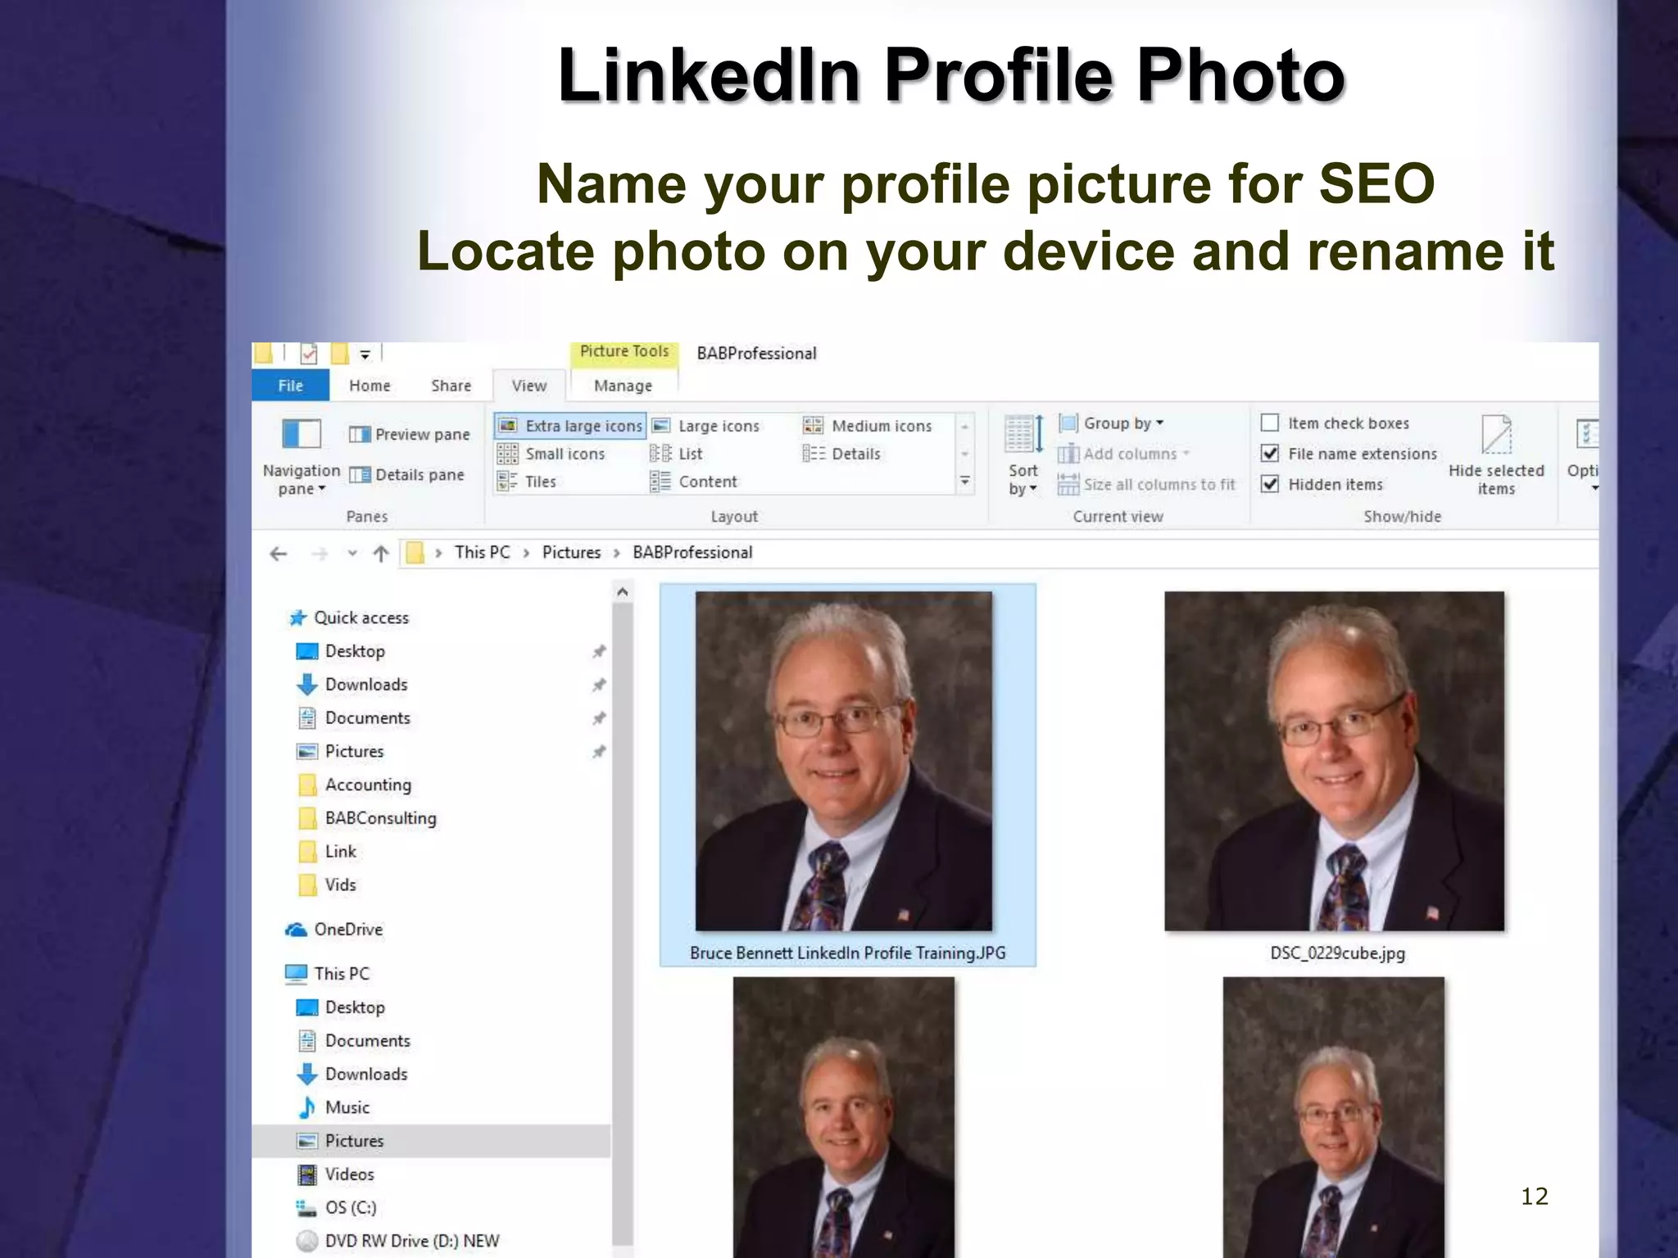
Task: Unpin Desktop using its pin icon
Action: (599, 651)
